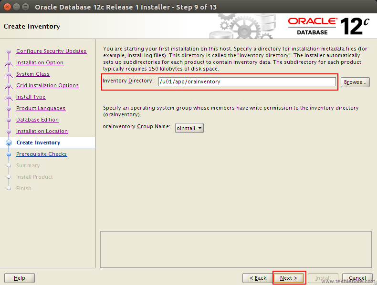This screenshot has width=377, height=285.
Task: Click the window title 'Step 9 of 13'
Action: [x=196, y=7]
